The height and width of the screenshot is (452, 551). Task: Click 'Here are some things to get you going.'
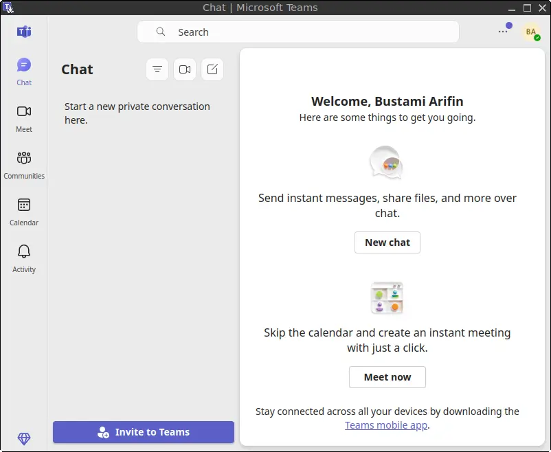click(x=387, y=117)
